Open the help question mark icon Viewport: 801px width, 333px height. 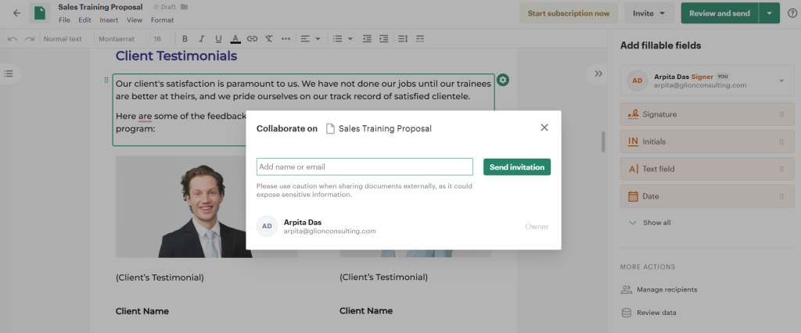792,13
